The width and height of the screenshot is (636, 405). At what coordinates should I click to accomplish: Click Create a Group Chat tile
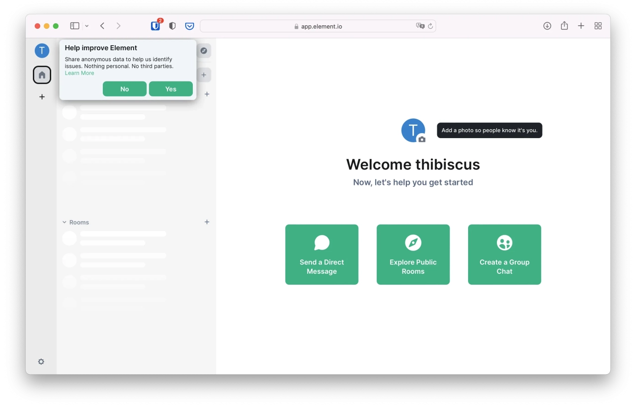pos(504,254)
